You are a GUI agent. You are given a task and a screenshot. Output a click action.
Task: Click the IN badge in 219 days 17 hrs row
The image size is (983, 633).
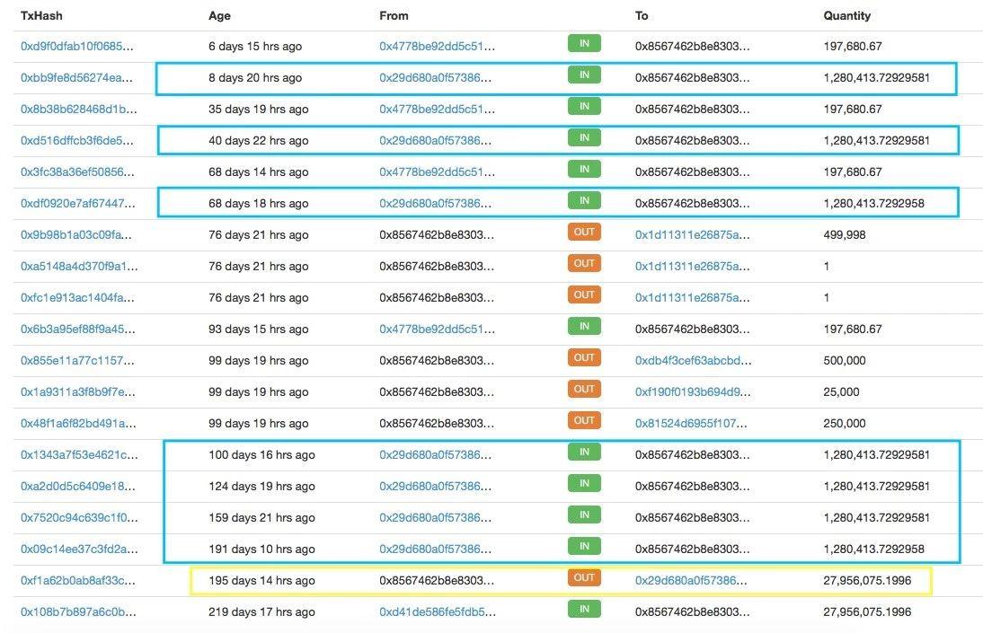click(x=584, y=609)
